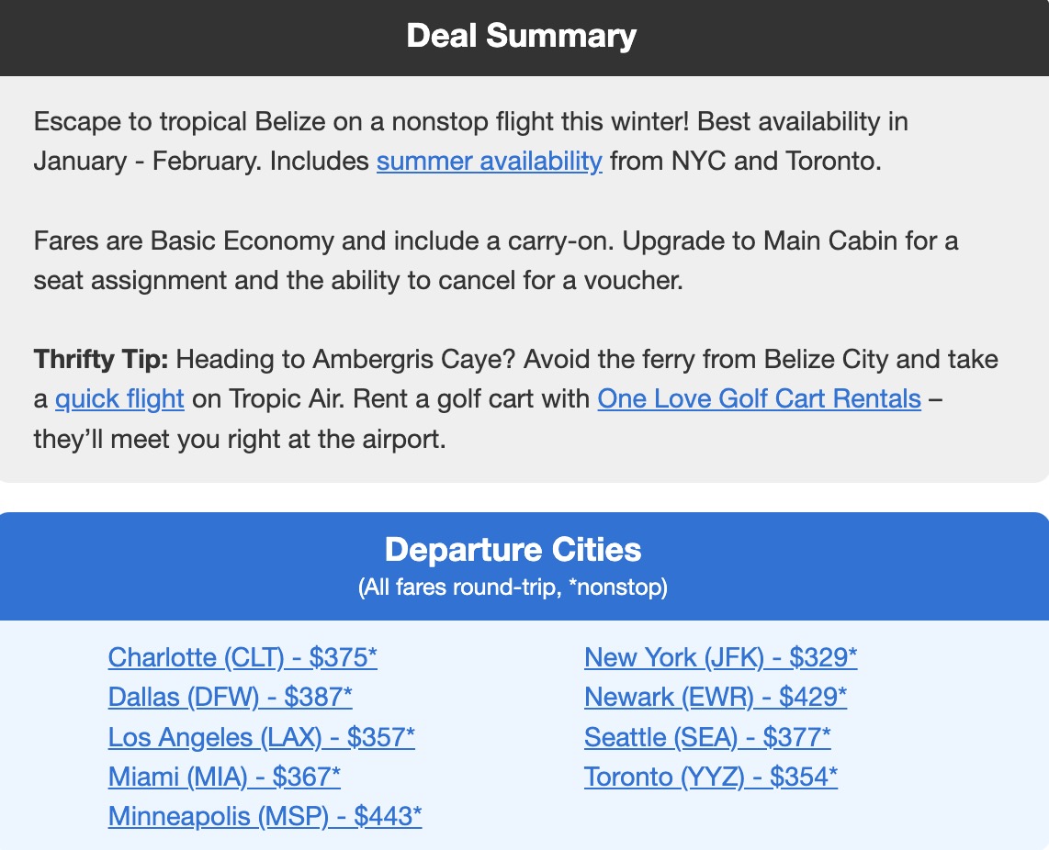Open the Dallas (DFW) $387 fare

point(230,698)
